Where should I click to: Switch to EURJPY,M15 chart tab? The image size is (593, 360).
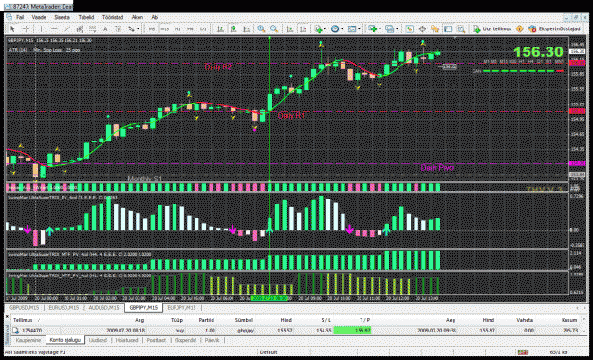pyautogui.click(x=181, y=308)
